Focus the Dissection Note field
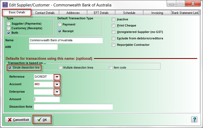Viewport: 203px width, 128px height. click(73, 107)
